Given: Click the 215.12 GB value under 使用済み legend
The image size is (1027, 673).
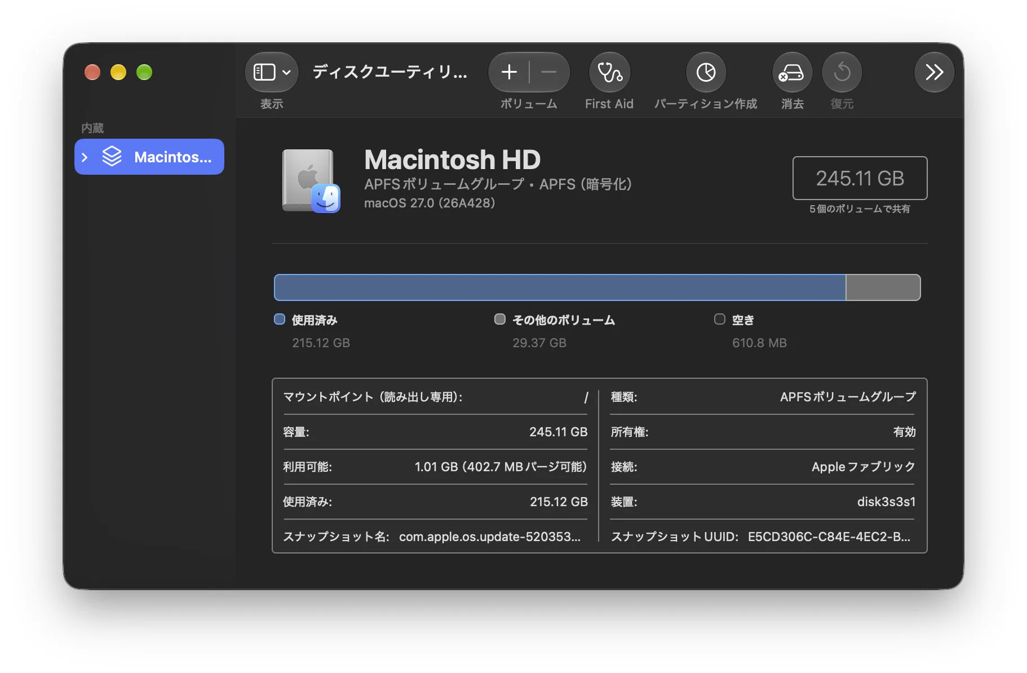Looking at the screenshot, I should click(321, 343).
